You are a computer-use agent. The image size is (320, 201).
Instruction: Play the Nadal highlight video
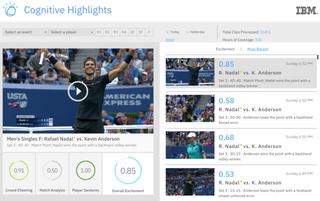coord(78,91)
